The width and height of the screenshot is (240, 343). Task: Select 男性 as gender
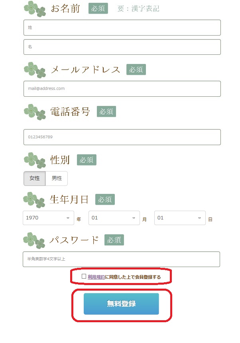pyautogui.click(x=57, y=178)
